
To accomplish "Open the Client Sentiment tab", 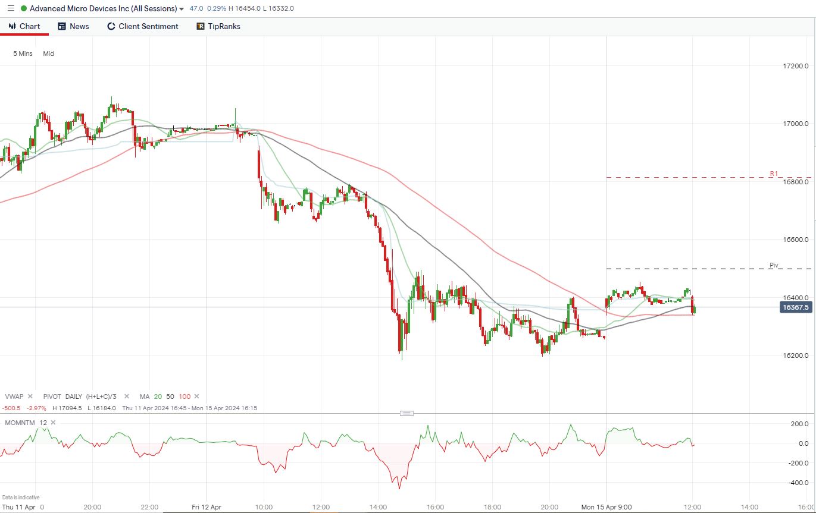I will (142, 26).
